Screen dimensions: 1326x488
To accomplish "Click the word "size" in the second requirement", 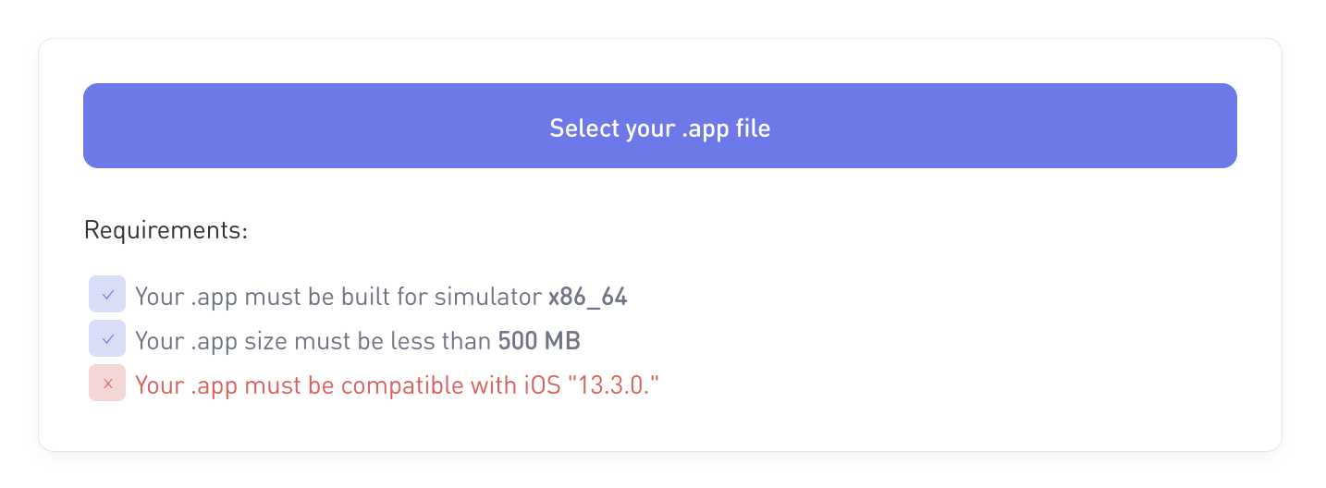I will 265,341.
